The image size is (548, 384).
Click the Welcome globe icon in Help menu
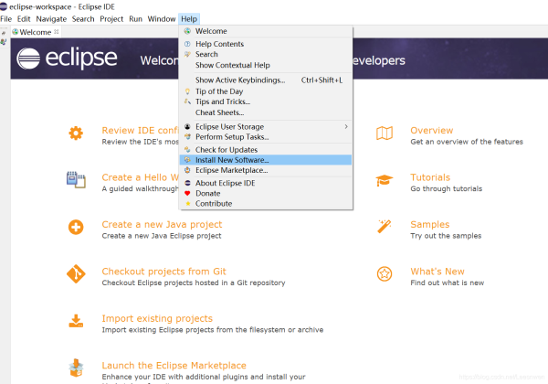(187, 31)
